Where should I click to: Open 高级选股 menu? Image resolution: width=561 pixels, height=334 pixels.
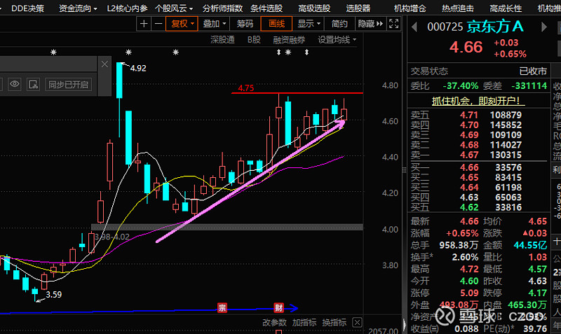[314, 8]
